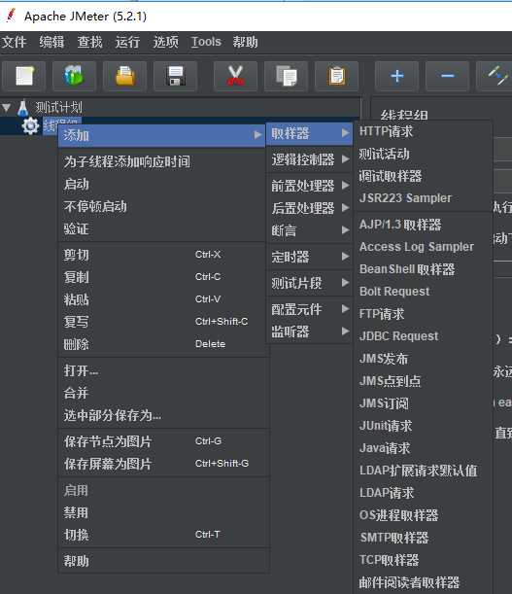Click the Expand all plus icon
This screenshot has height=594, width=512.
(397, 76)
